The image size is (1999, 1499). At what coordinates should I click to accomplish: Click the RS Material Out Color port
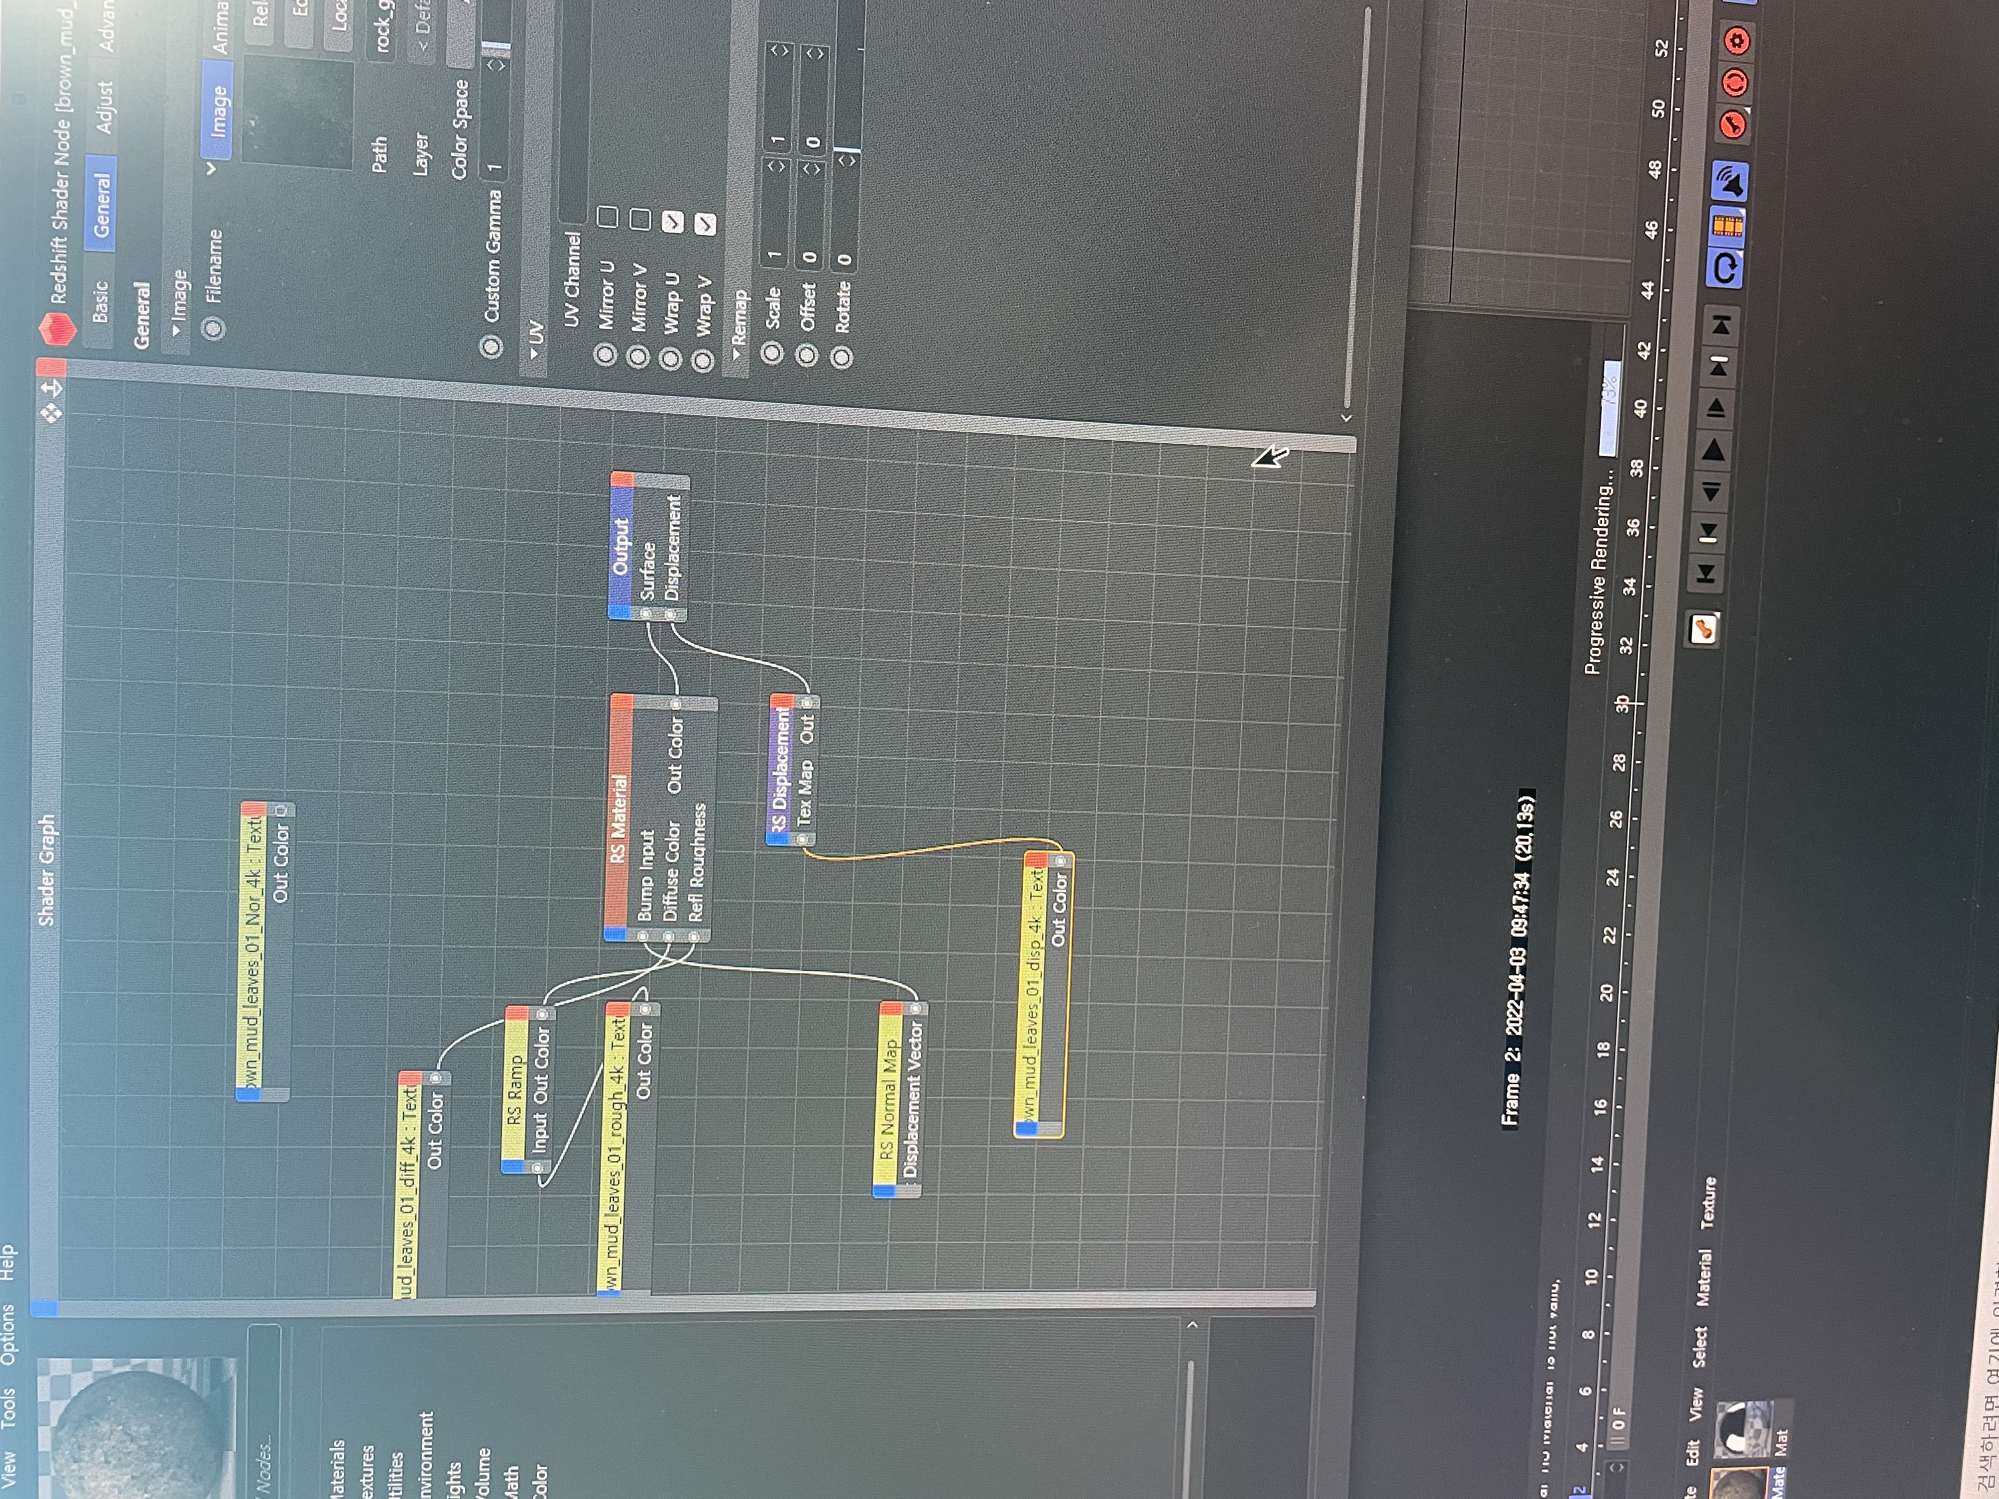[x=675, y=704]
